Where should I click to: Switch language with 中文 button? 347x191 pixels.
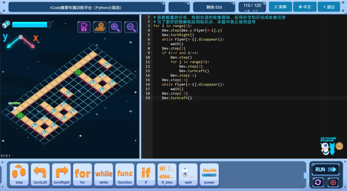pos(305,7)
